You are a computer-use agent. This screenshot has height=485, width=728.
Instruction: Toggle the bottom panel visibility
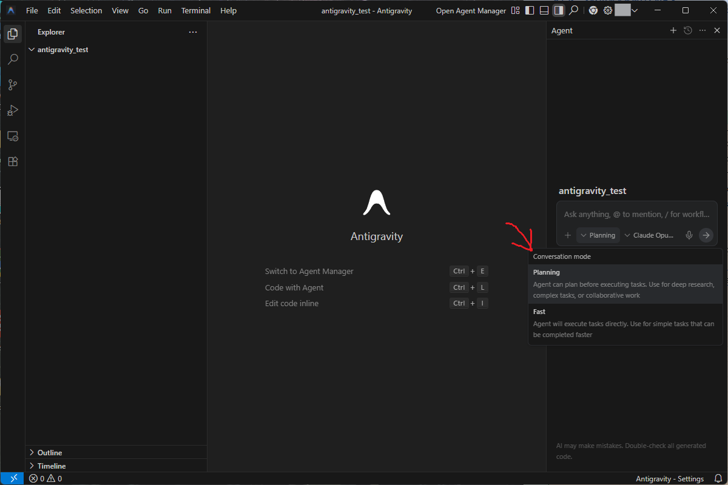544,10
